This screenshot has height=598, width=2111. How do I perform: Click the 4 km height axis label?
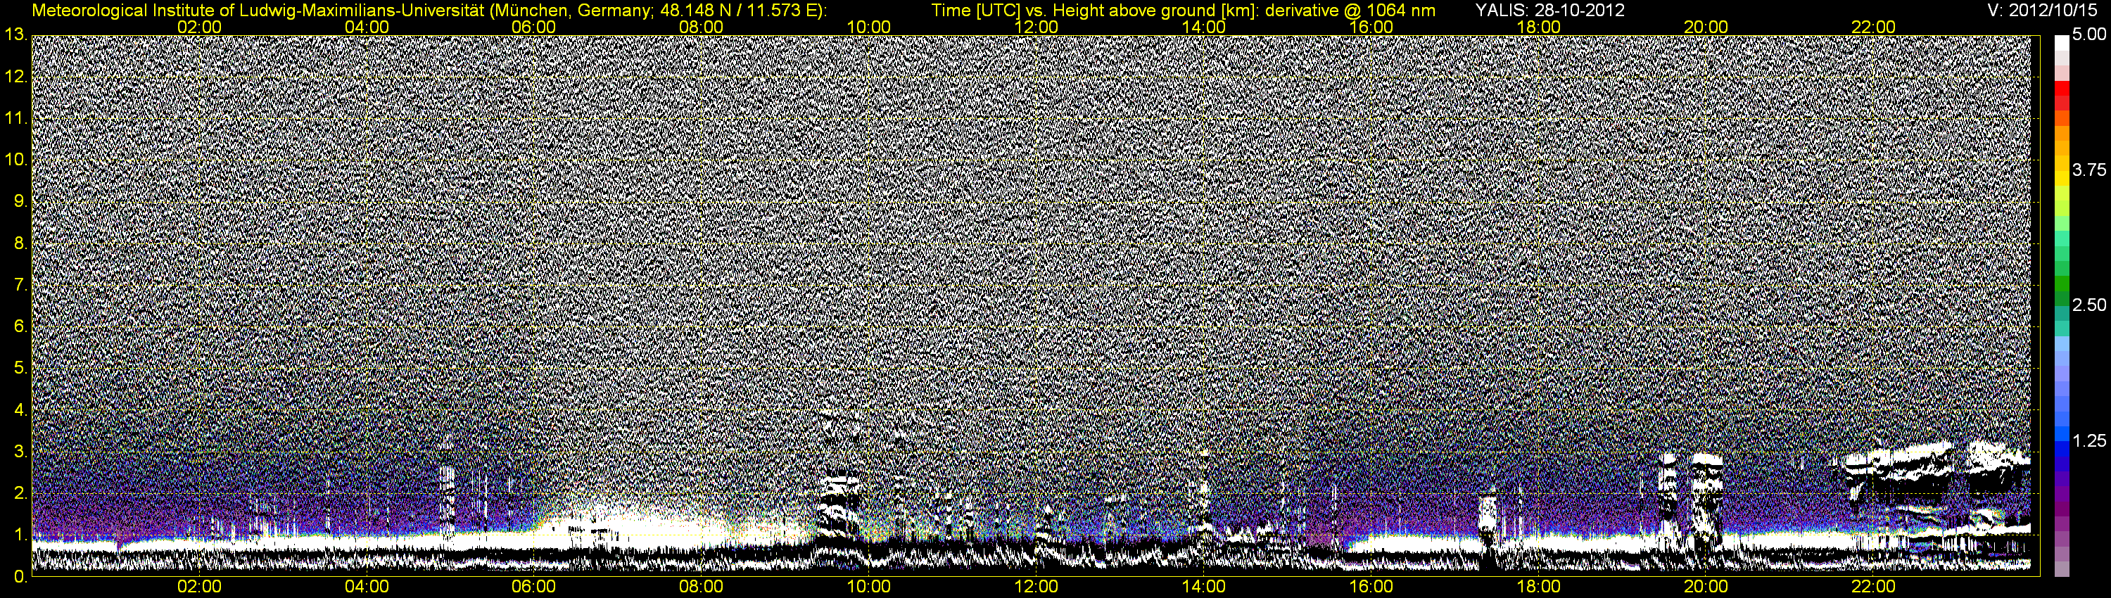[x=20, y=409]
